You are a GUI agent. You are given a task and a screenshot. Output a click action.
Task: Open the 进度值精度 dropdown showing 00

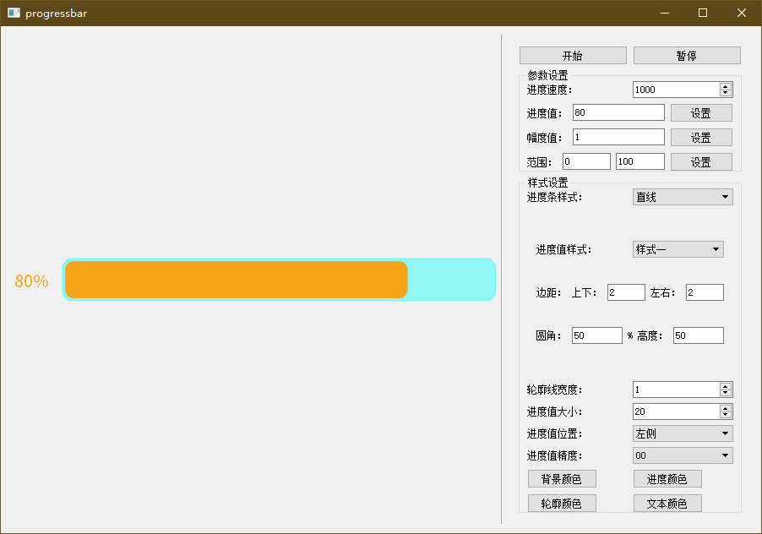(682, 455)
